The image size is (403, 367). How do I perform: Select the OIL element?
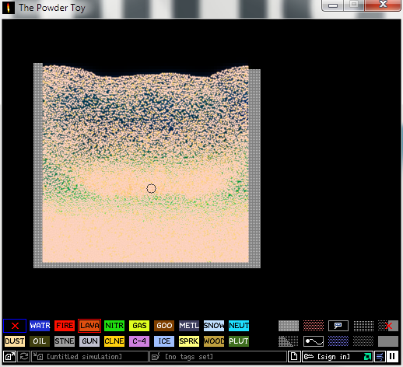(40, 341)
